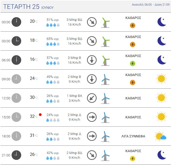
Task: Click the green mosquito badge at 06:00
Action: pos(133,63)
